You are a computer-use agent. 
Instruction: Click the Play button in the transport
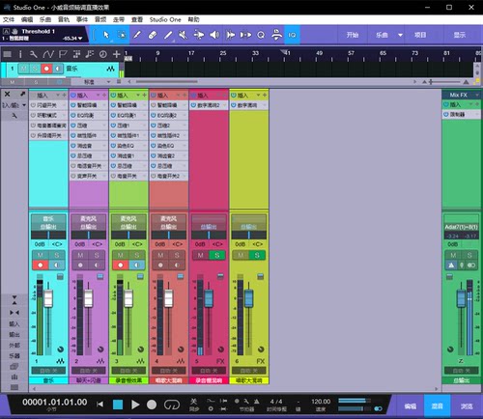coord(135,405)
